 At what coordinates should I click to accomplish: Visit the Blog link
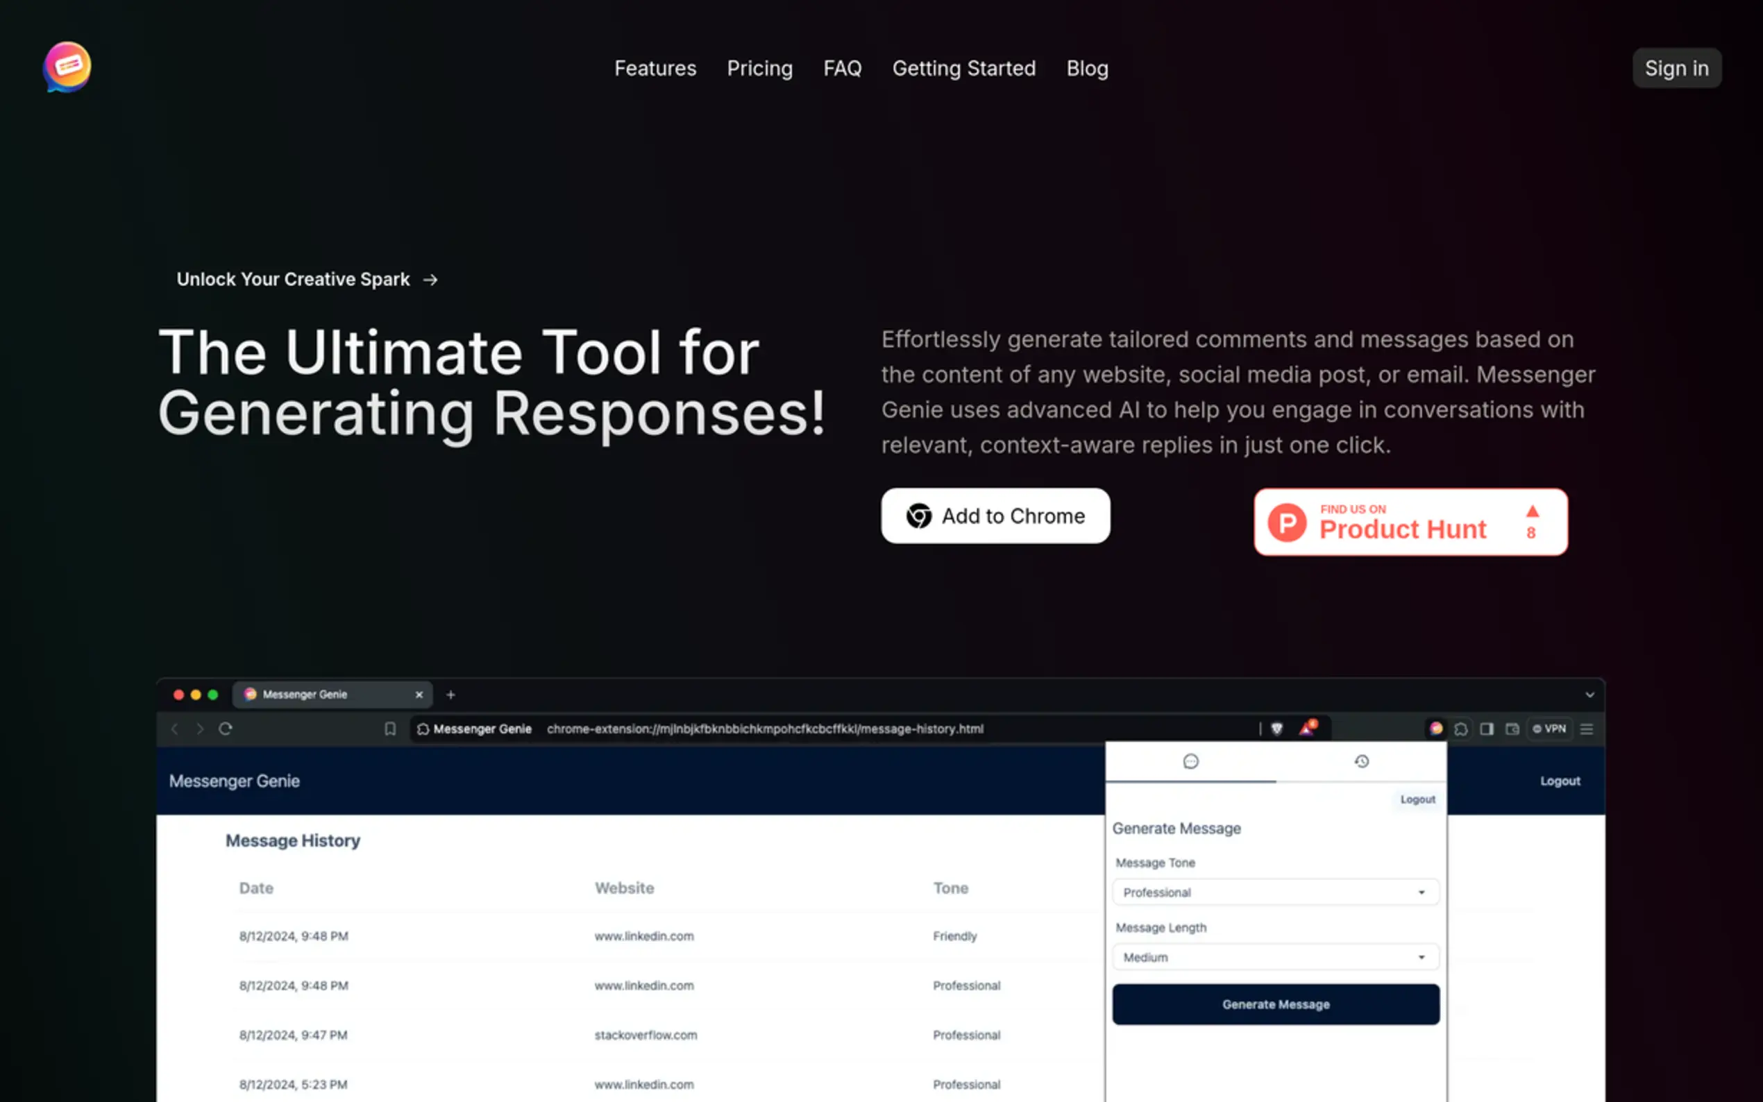[x=1087, y=69]
